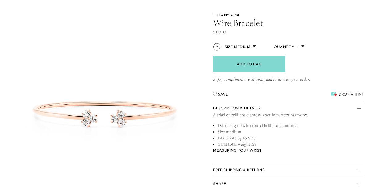Open the Quantity dropdown arrow
Screen dimensions: 371x189
(x=303, y=47)
